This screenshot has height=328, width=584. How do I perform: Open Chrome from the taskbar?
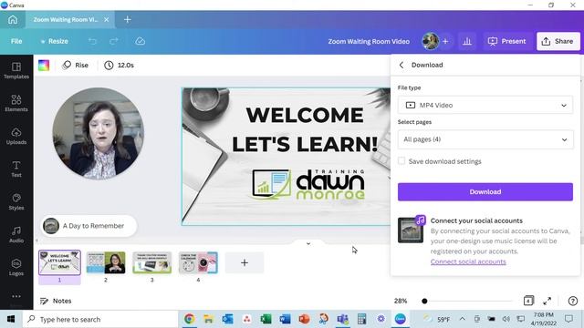click(x=190, y=319)
